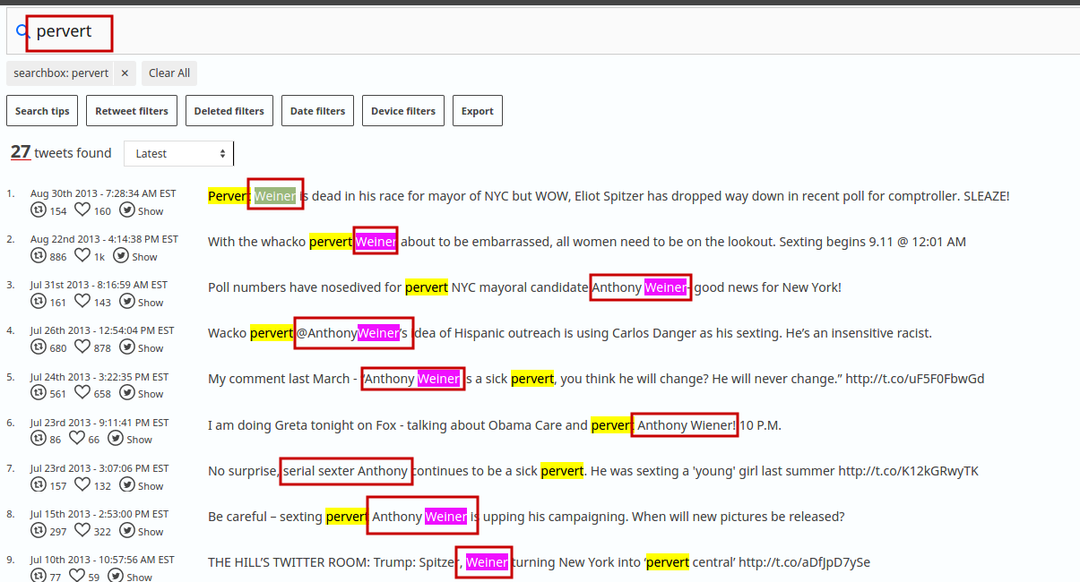Click tweet text 'Sexting begins 9.11 @ 12:01 AM'
1080x582 pixels.
click(x=875, y=242)
